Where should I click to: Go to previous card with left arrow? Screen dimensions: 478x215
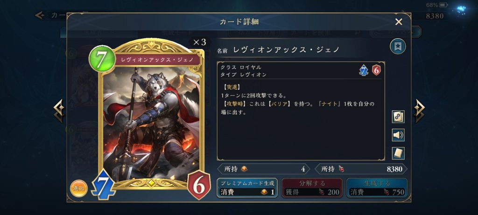tap(59, 111)
